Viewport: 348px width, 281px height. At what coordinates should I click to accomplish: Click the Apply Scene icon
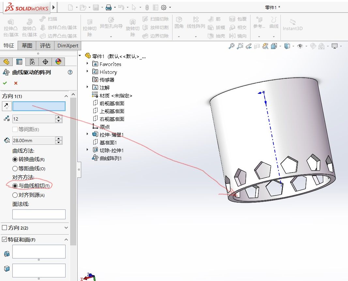pos(321,46)
